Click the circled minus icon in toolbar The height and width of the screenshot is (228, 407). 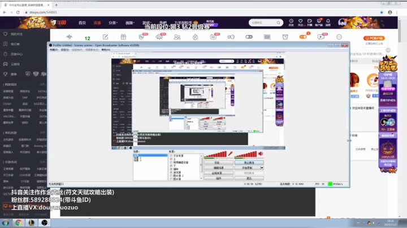[x=339, y=37]
